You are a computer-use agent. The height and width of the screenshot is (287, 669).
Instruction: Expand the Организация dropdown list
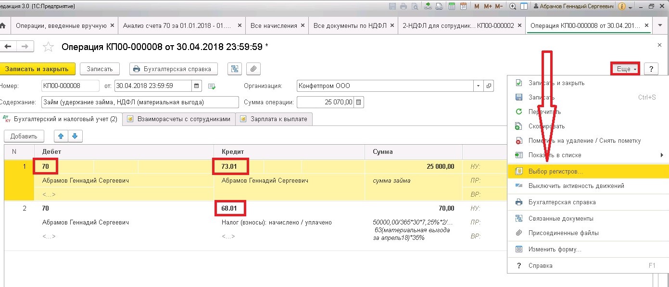(x=478, y=86)
